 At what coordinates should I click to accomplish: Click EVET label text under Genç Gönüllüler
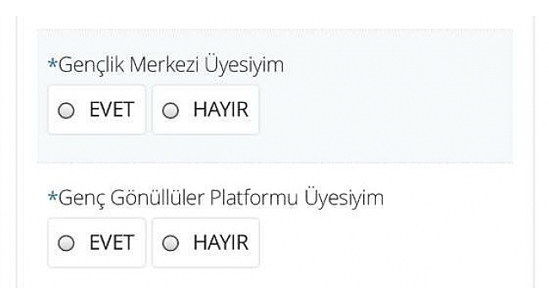111,242
